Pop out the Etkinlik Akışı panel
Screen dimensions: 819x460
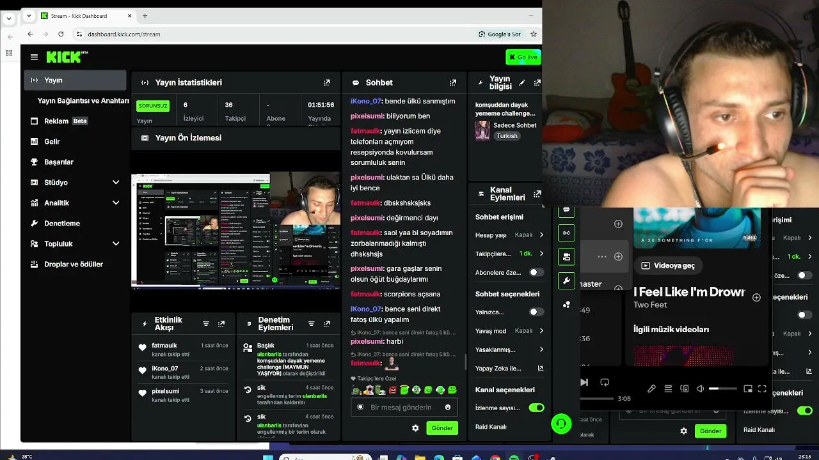point(221,324)
